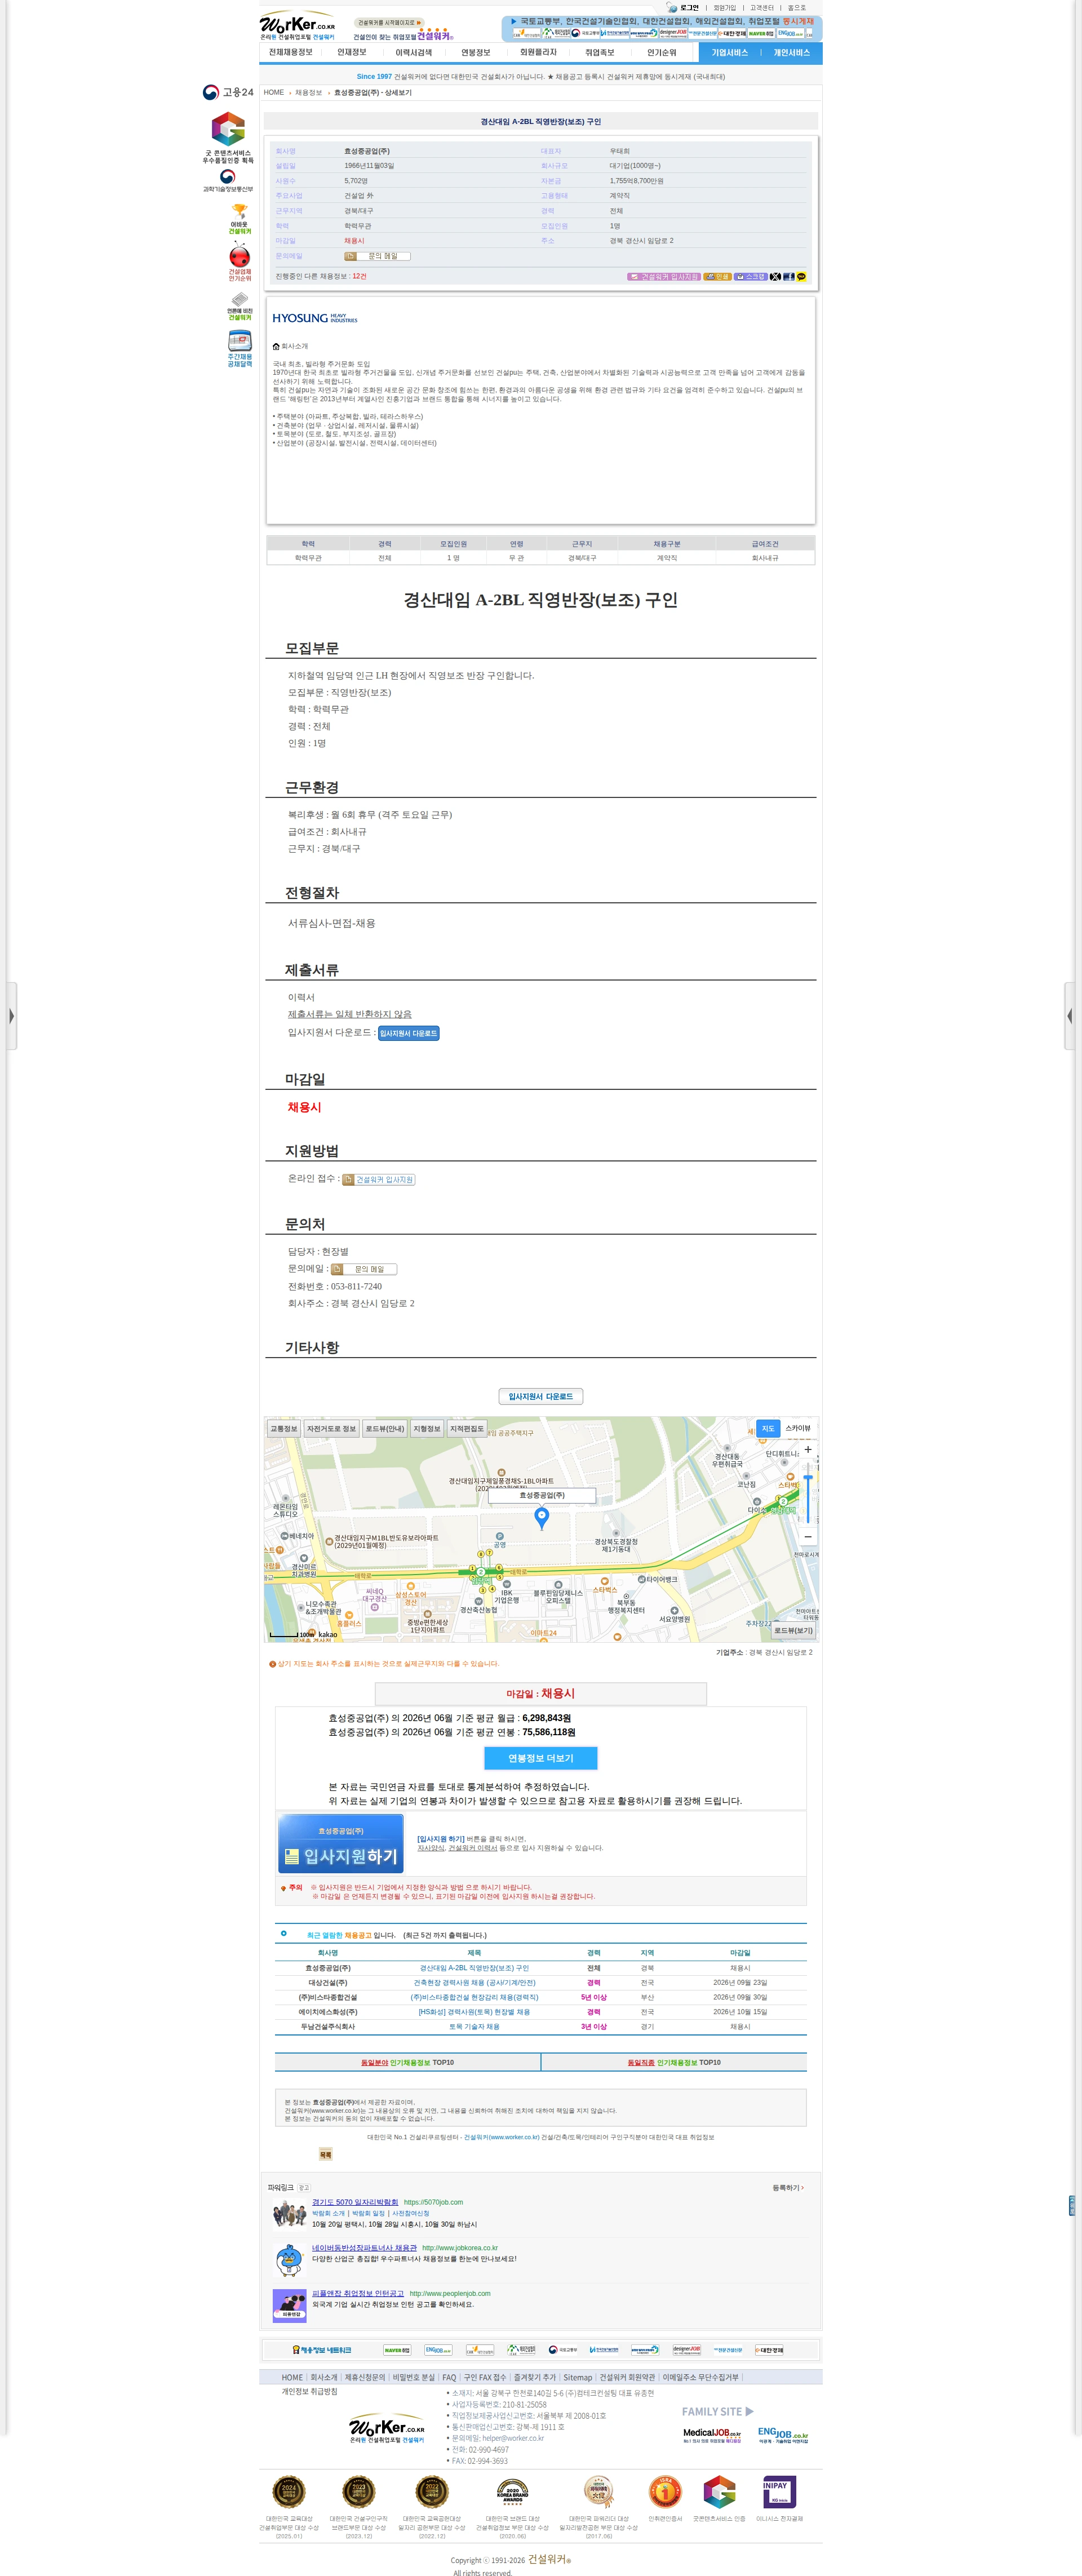This screenshot has height=2576, width=1082.
Task: Zoom out the map with minus button
Action: [808, 1536]
